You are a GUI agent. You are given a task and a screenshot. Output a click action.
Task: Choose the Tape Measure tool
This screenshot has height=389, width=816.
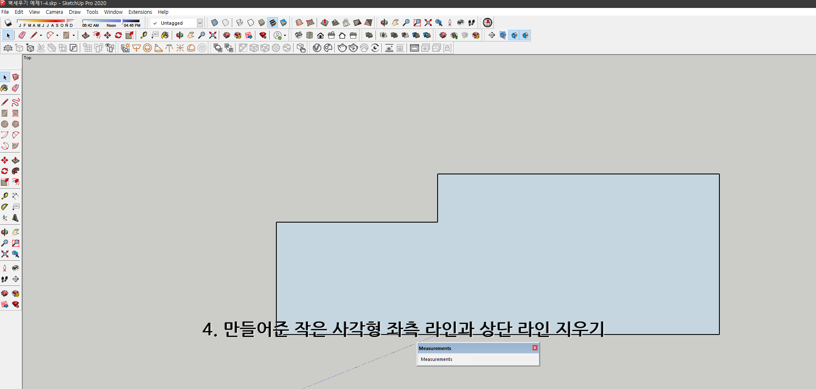pyautogui.click(x=5, y=195)
